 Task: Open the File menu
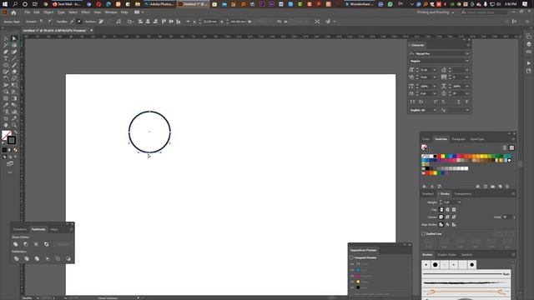[27, 12]
